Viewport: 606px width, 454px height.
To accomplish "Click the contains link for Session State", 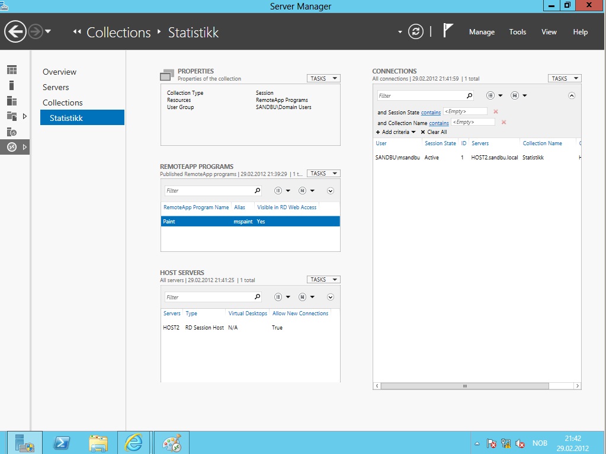I will point(431,111).
